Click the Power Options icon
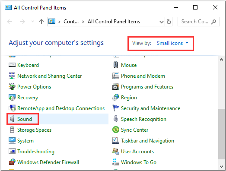This screenshot has width=226, height=171. pyautogui.click(x=12, y=87)
